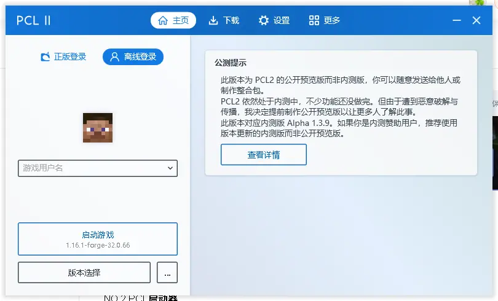Open 版本选择 version selection
Viewport: 498px width, 301px height.
[84, 273]
